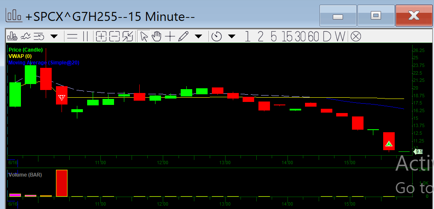Image resolution: width=434 pixels, height=209 pixels.
Task: Click the Volume (BAR) label
Action: [25, 175]
